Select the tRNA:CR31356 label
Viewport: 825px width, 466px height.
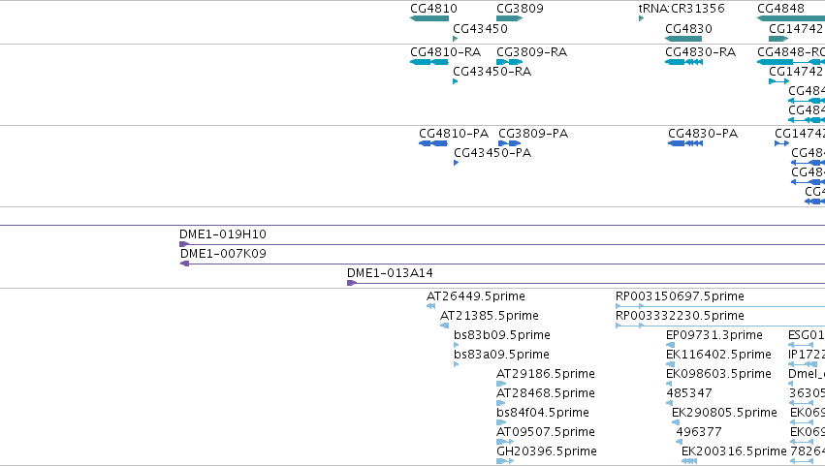[682, 9]
